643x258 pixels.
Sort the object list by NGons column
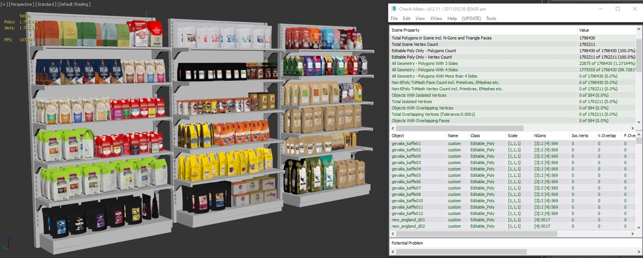click(551, 136)
